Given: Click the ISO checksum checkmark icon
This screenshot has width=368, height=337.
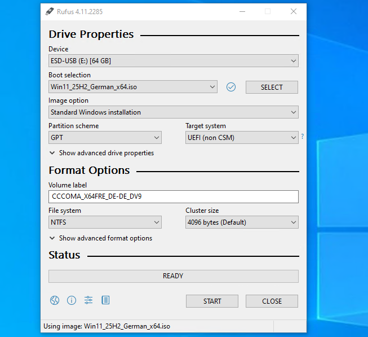Looking at the screenshot, I should tap(231, 87).
